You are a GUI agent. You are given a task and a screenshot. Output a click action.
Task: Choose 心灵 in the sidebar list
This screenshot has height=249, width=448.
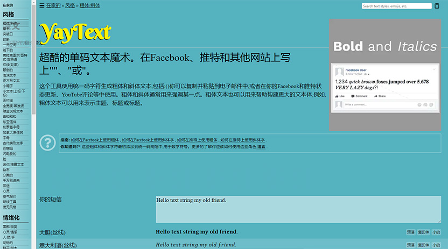(6, 191)
